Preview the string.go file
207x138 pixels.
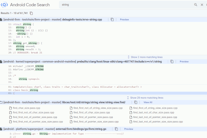[x=129, y=129]
